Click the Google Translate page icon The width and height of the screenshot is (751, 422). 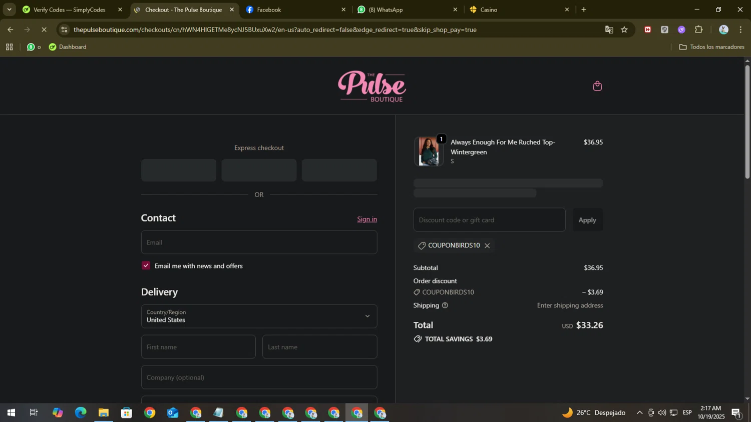(x=609, y=29)
